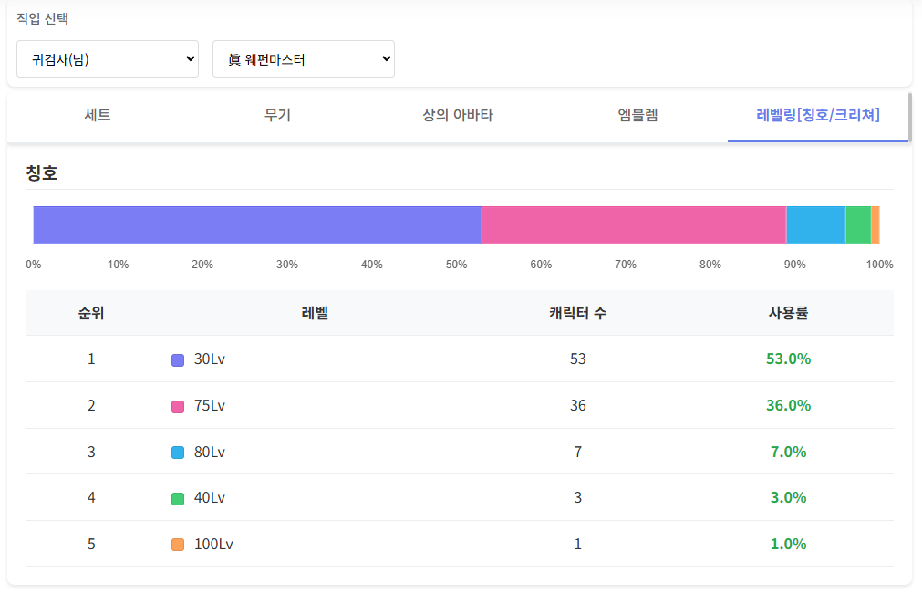Click the 사용률 column header
922x593 pixels.
coord(788,313)
